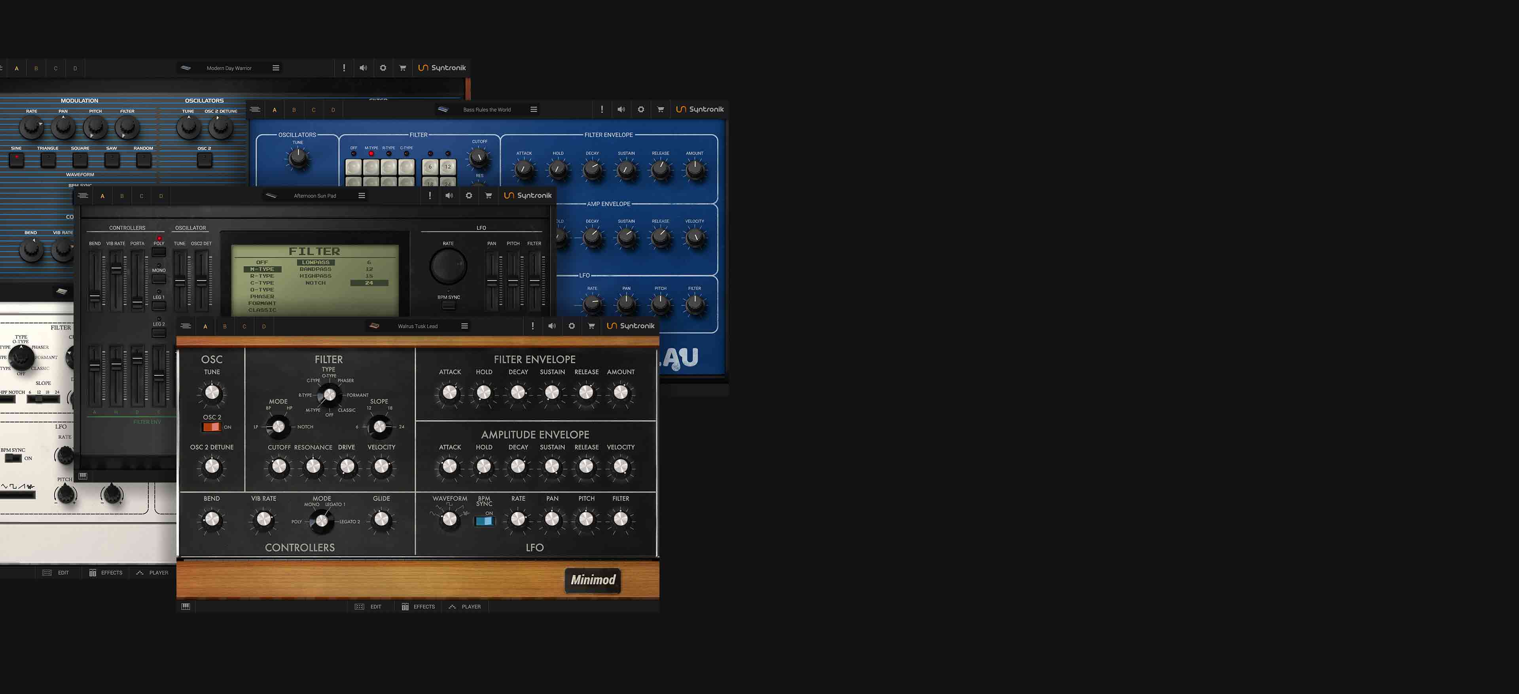
Task: Click Minimod filter TYPE selector knob
Action: (x=329, y=395)
